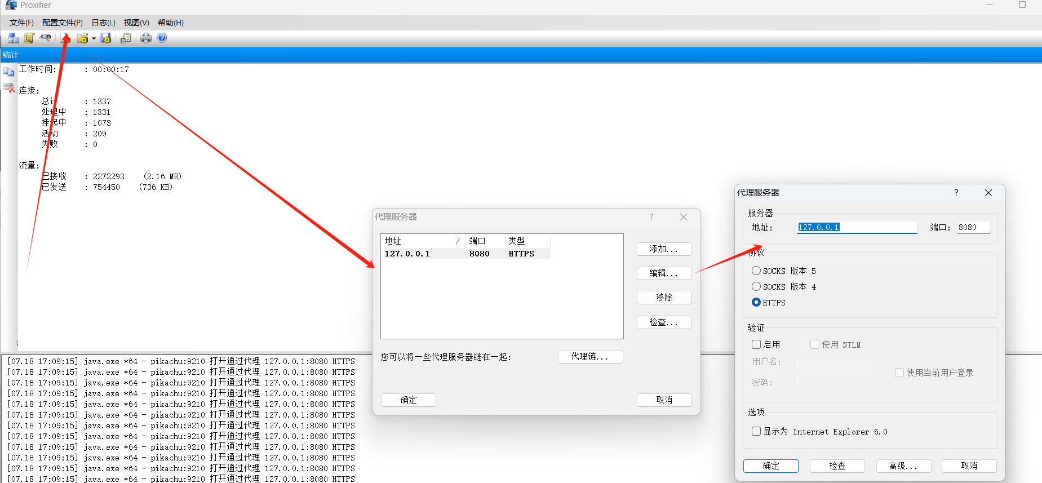Open the 日志(L) menu
The image size is (1042, 483).
pyautogui.click(x=103, y=23)
